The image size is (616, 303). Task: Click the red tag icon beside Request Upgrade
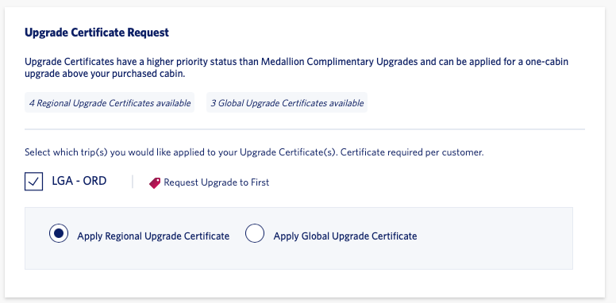coord(155,183)
